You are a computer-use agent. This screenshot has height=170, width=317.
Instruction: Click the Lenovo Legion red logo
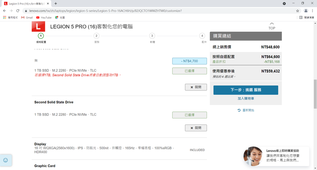coord(38,26)
